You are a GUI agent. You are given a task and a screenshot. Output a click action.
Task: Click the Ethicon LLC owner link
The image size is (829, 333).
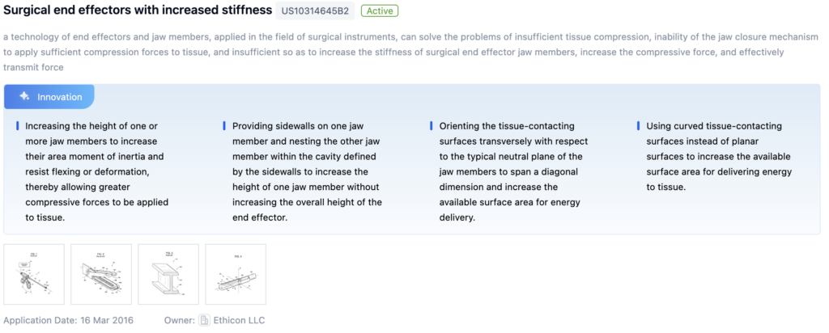pos(240,320)
